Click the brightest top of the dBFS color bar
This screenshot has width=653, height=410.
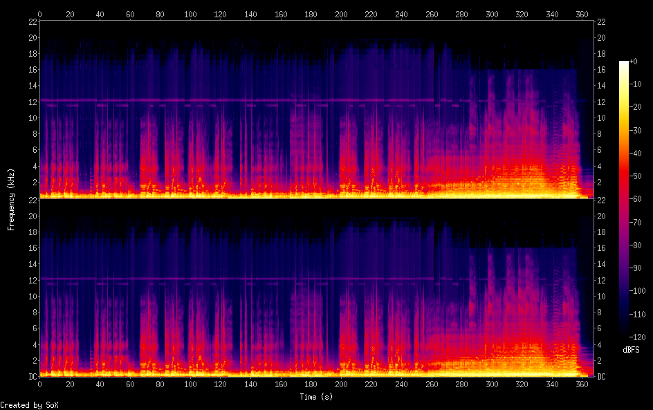[624, 64]
